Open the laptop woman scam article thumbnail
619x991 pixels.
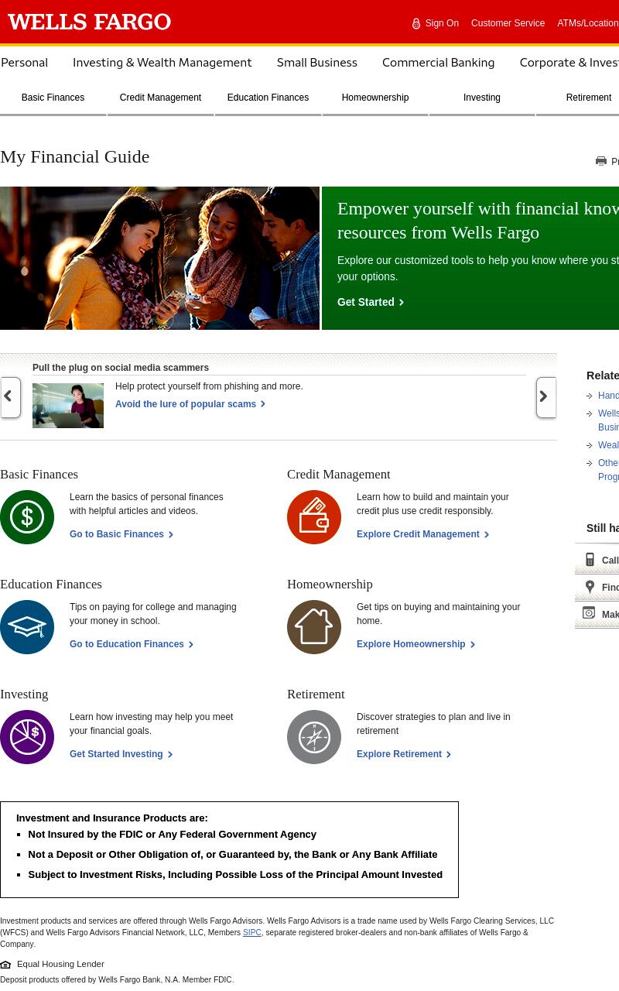(x=68, y=406)
